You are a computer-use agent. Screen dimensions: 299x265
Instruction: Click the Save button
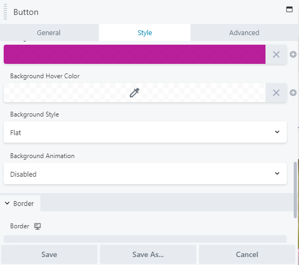coord(49,254)
